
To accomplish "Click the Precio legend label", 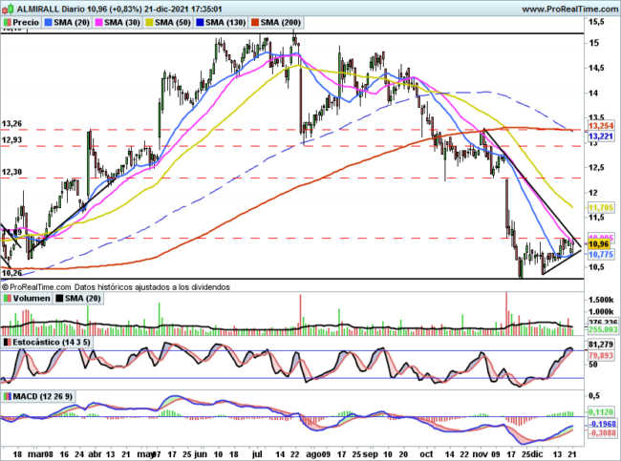I will (x=26, y=23).
